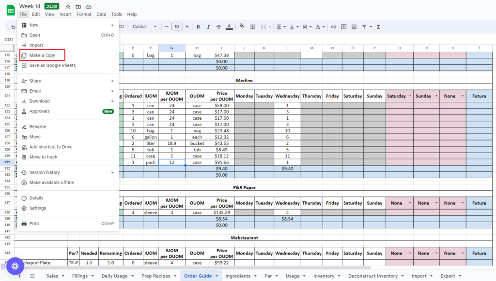Click the Par? TRUE cell for Khachapuri Plate
496x281 pixels.
pos(73,263)
